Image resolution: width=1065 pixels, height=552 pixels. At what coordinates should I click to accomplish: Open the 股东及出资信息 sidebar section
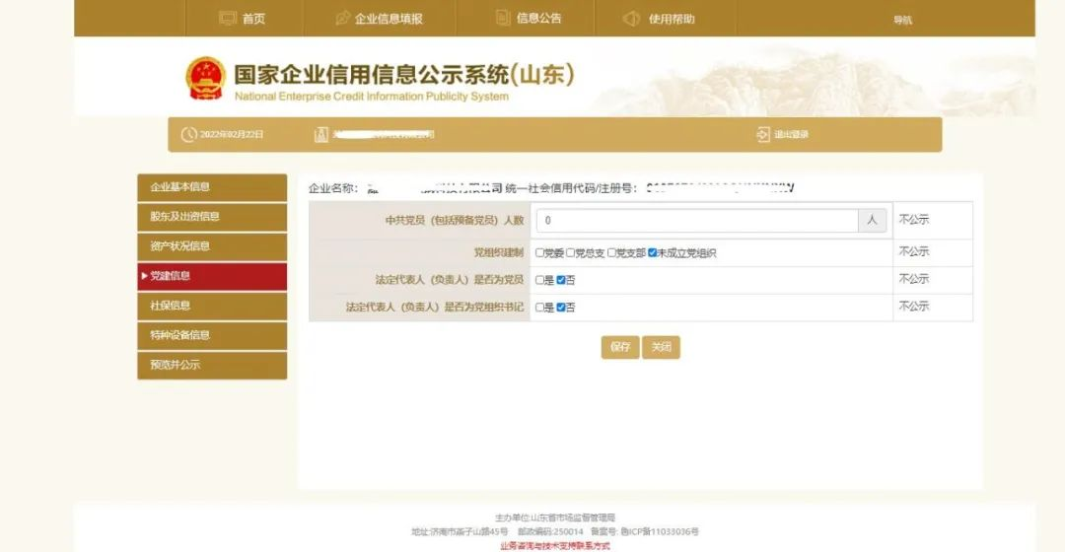coord(212,217)
